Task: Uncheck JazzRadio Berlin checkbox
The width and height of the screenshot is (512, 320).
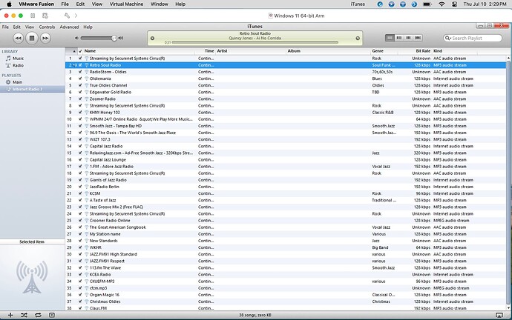Action: [x=80, y=187]
